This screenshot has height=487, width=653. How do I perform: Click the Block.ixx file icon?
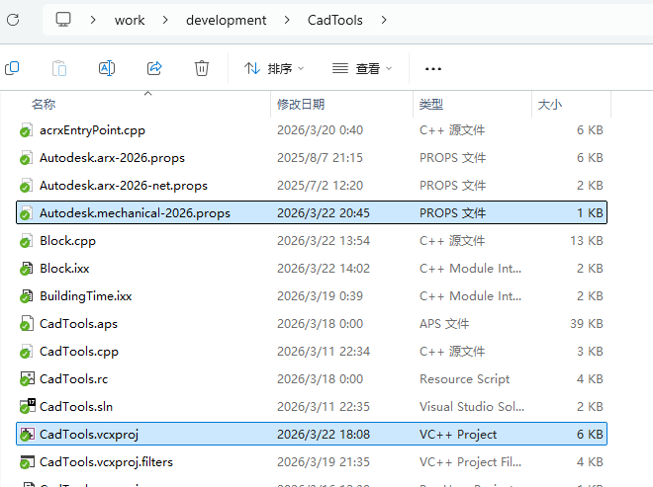(27, 268)
